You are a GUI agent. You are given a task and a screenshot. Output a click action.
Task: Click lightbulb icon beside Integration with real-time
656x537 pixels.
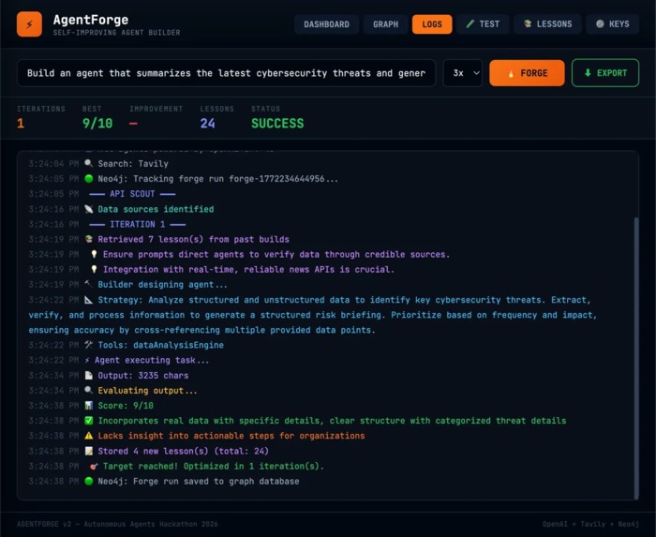coord(94,269)
